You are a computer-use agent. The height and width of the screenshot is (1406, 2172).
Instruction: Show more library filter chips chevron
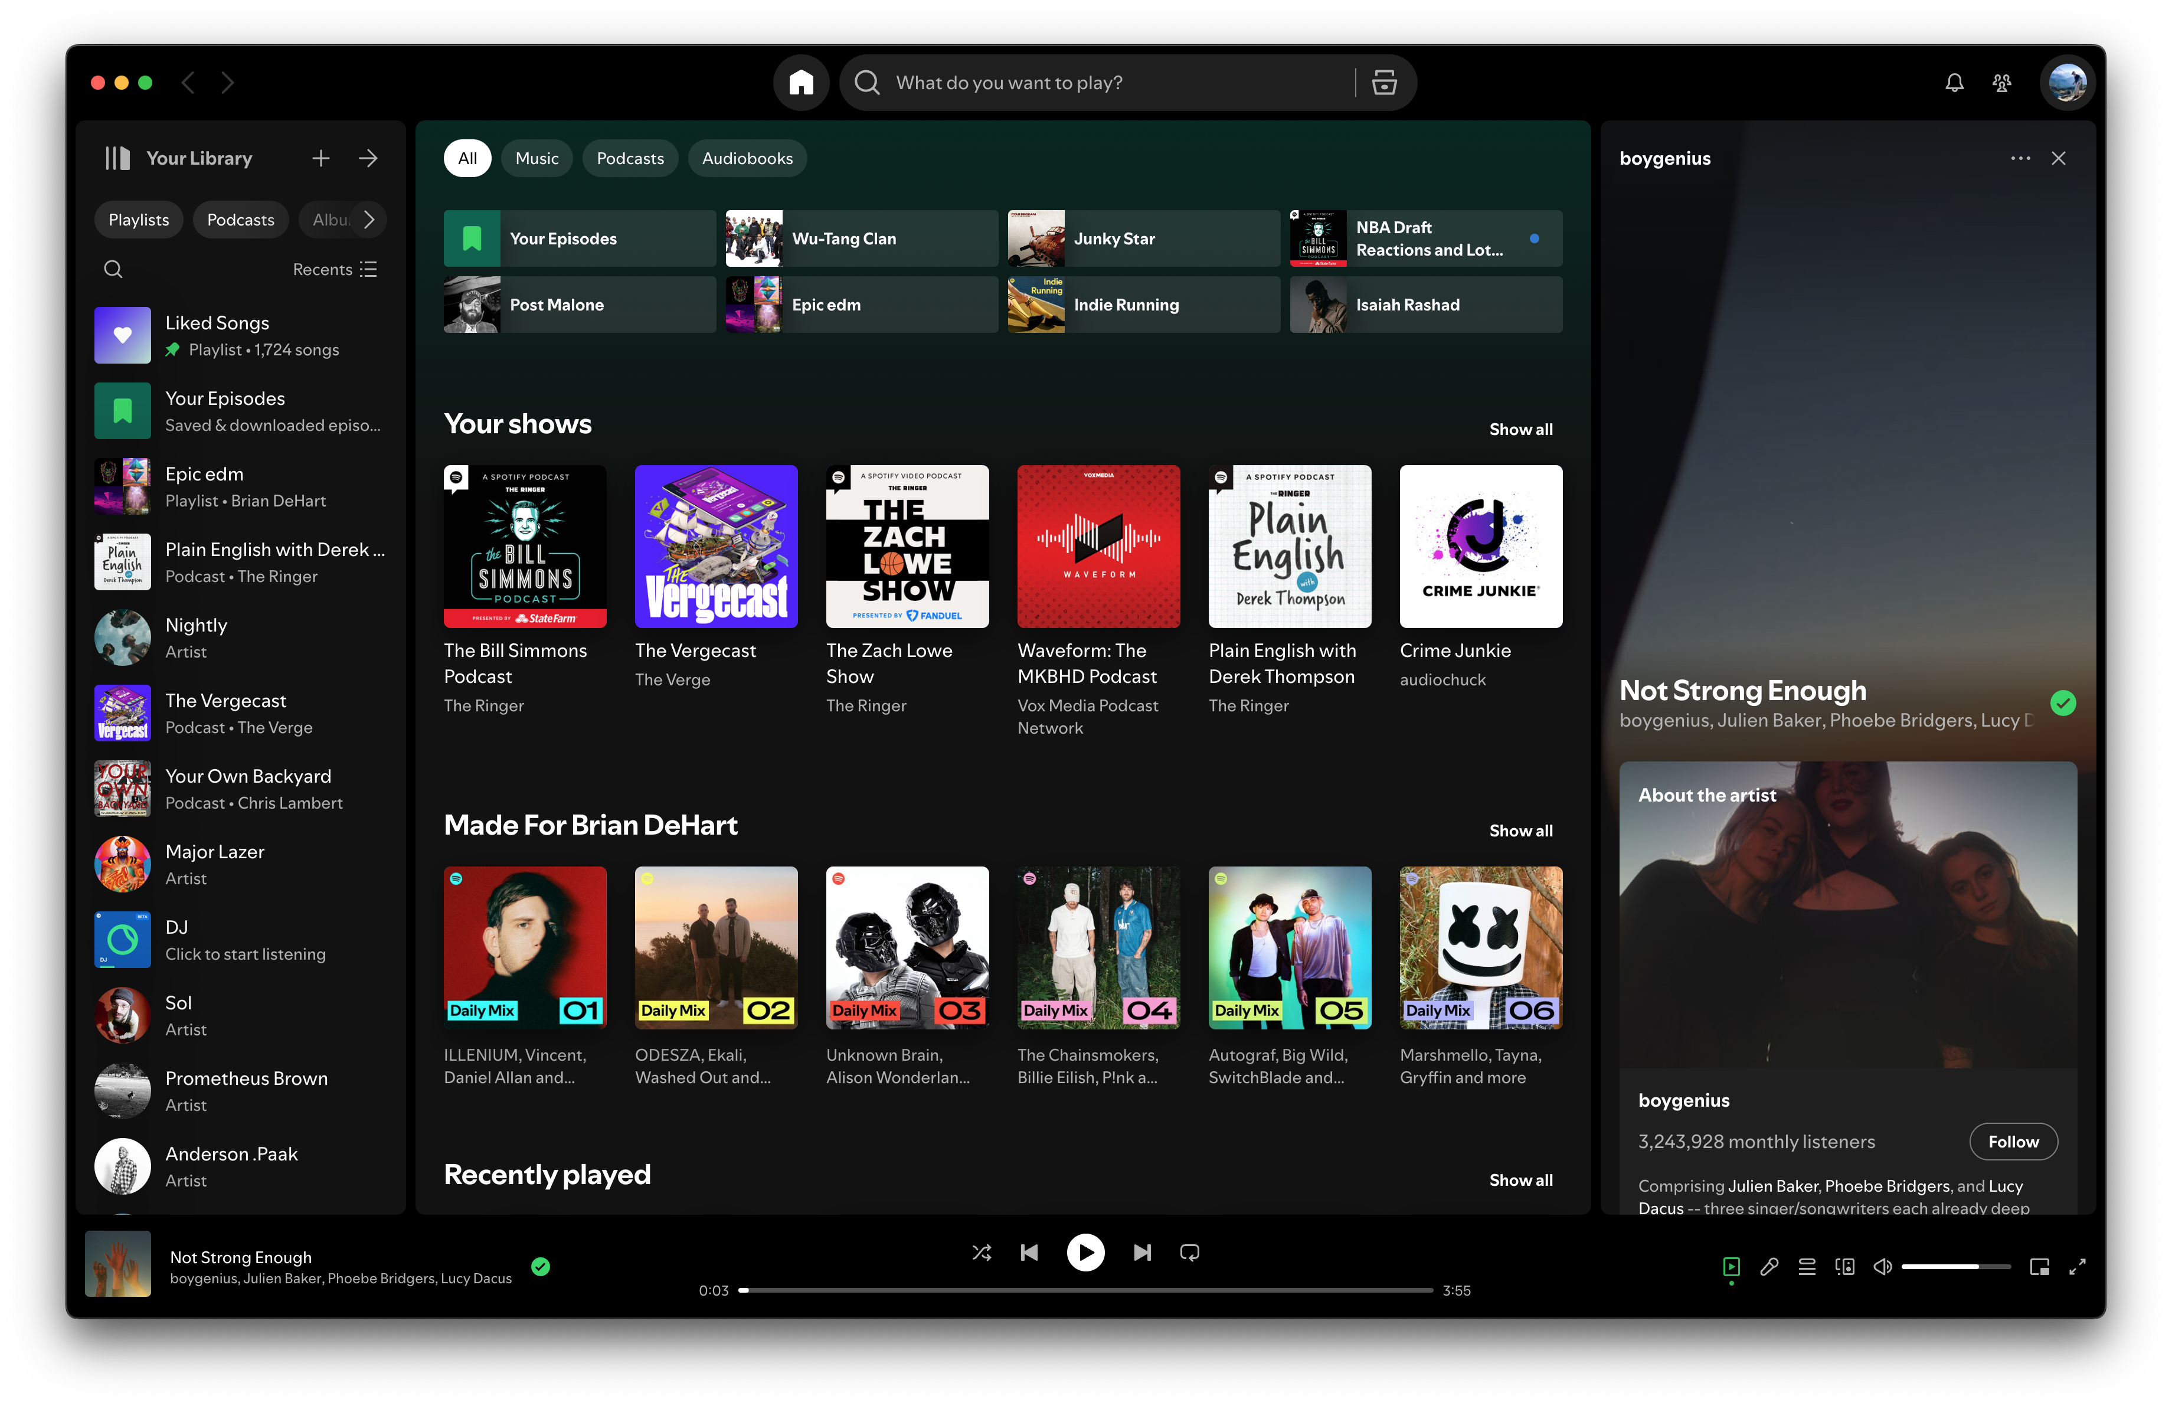[369, 219]
